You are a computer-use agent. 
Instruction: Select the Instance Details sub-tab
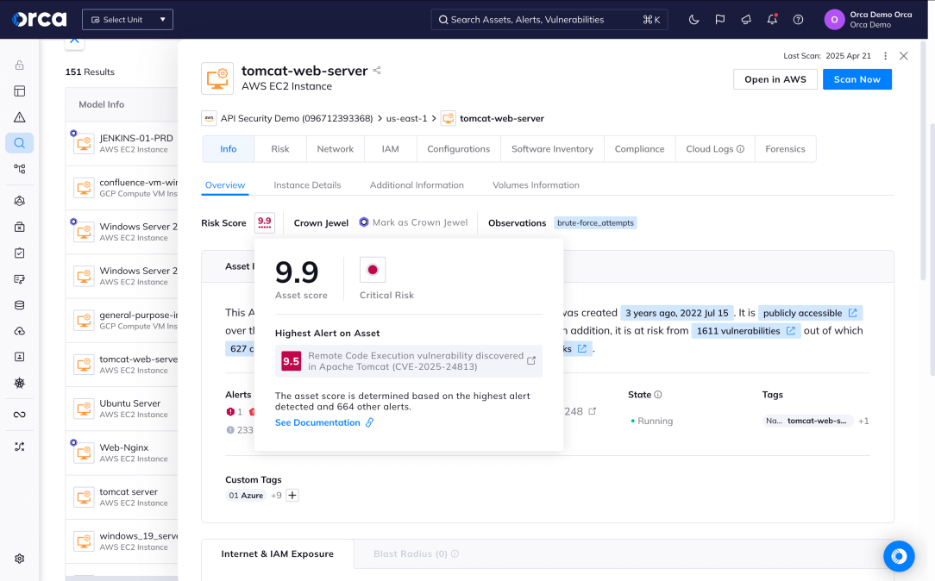307,185
